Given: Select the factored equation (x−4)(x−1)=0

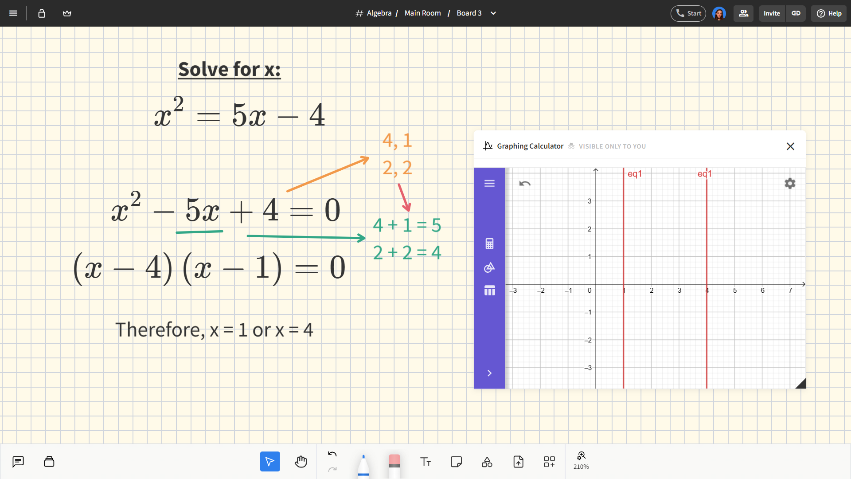Looking at the screenshot, I should [x=209, y=268].
